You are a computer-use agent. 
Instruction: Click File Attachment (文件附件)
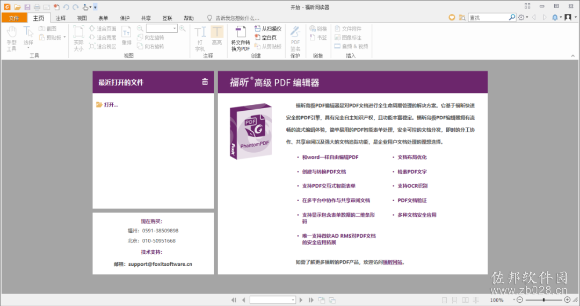[348, 29]
